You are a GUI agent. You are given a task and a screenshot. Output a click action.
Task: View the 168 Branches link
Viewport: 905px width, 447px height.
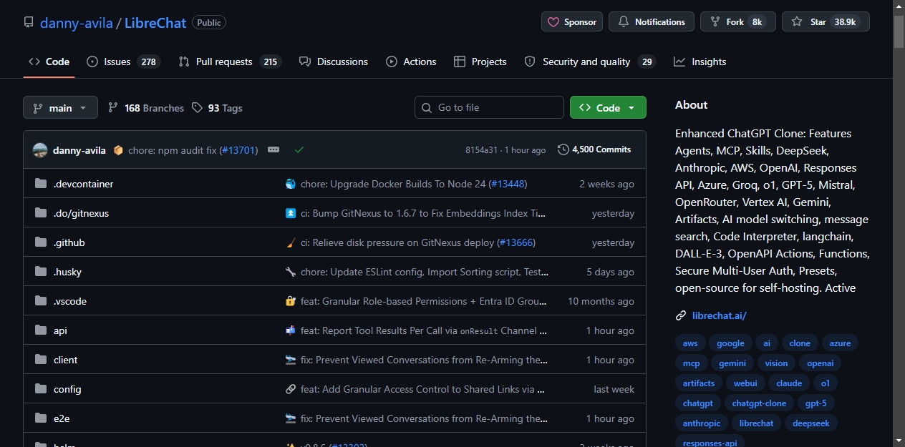[x=146, y=108]
